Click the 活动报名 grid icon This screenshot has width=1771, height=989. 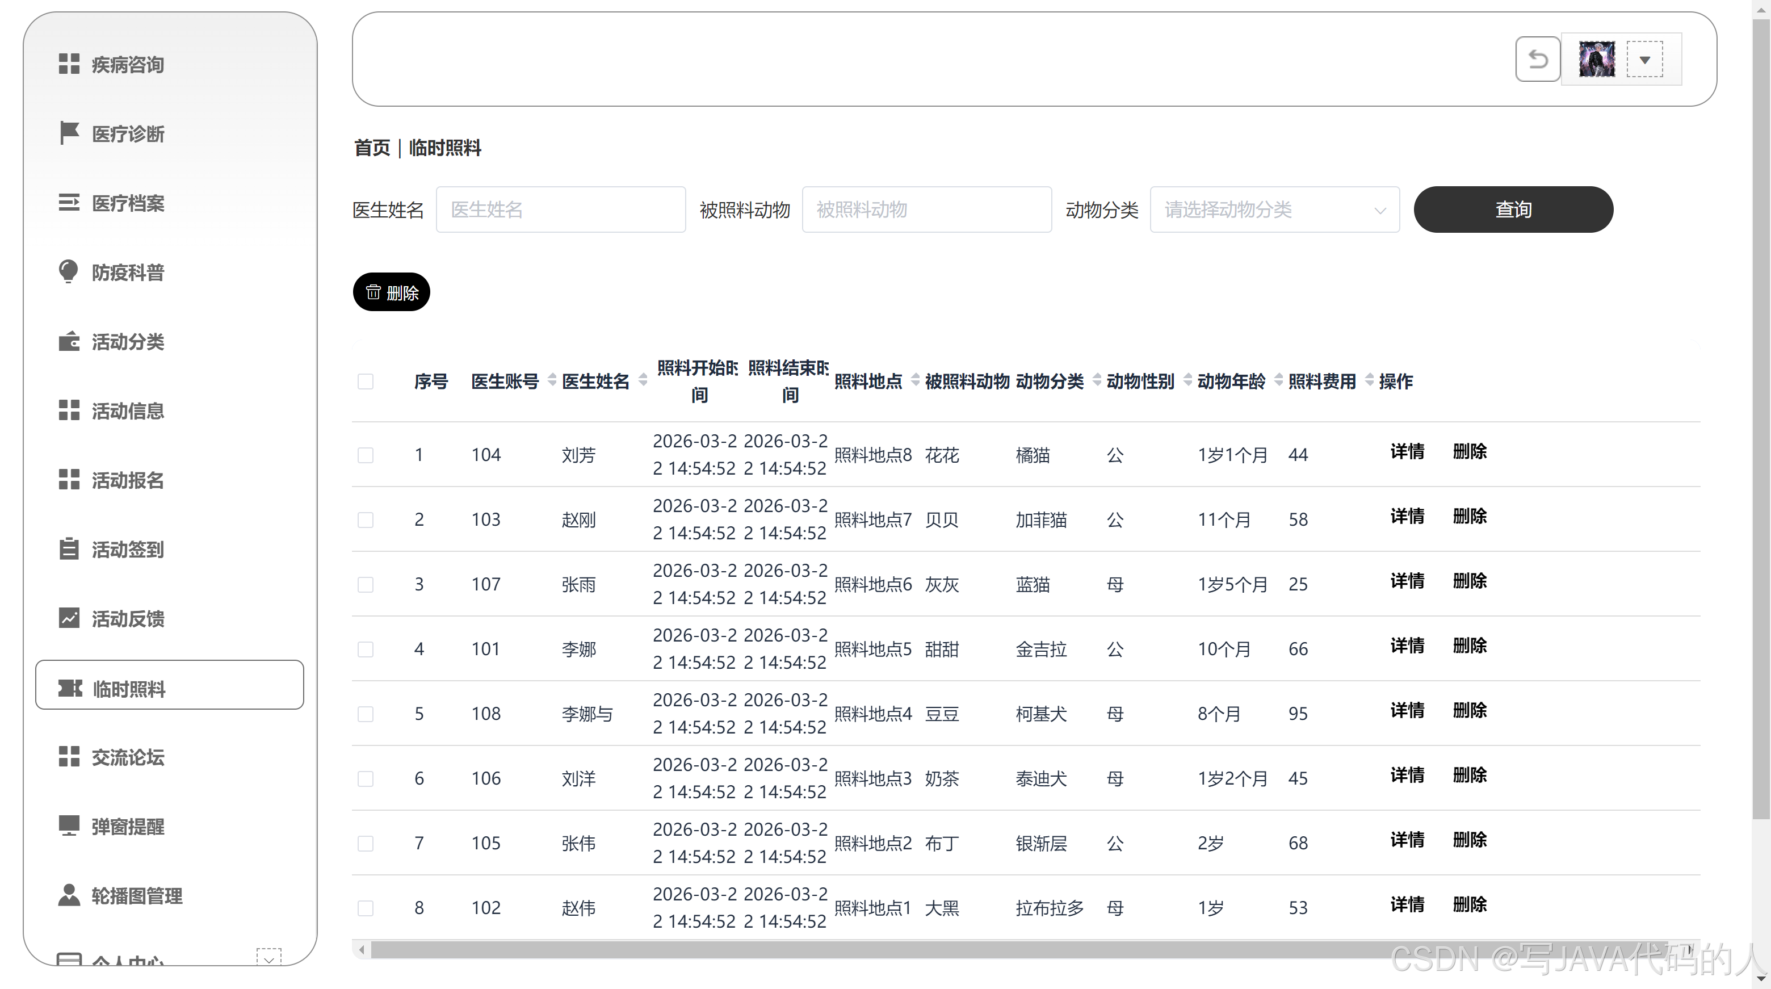tap(69, 479)
